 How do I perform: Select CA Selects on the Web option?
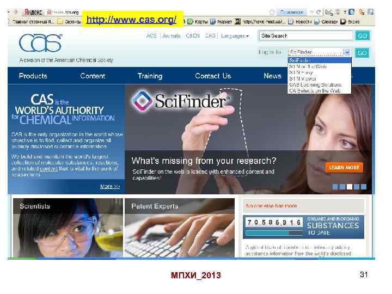pyautogui.click(x=319, y=90)
